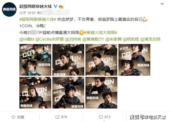
Task: Open the 穿越火线 account avatar
Action: (9, 9)
